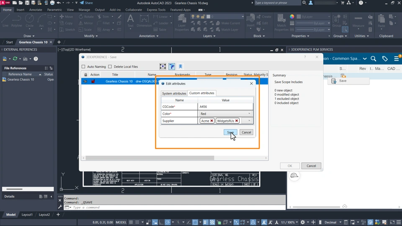
Task: Click the Dimension tool
Action: [144, 21]
